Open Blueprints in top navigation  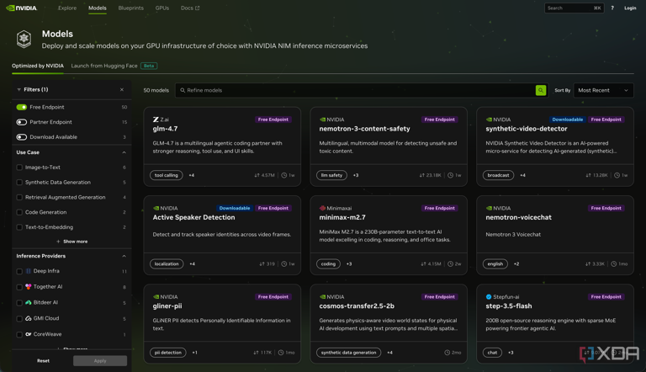click(130, 8)
